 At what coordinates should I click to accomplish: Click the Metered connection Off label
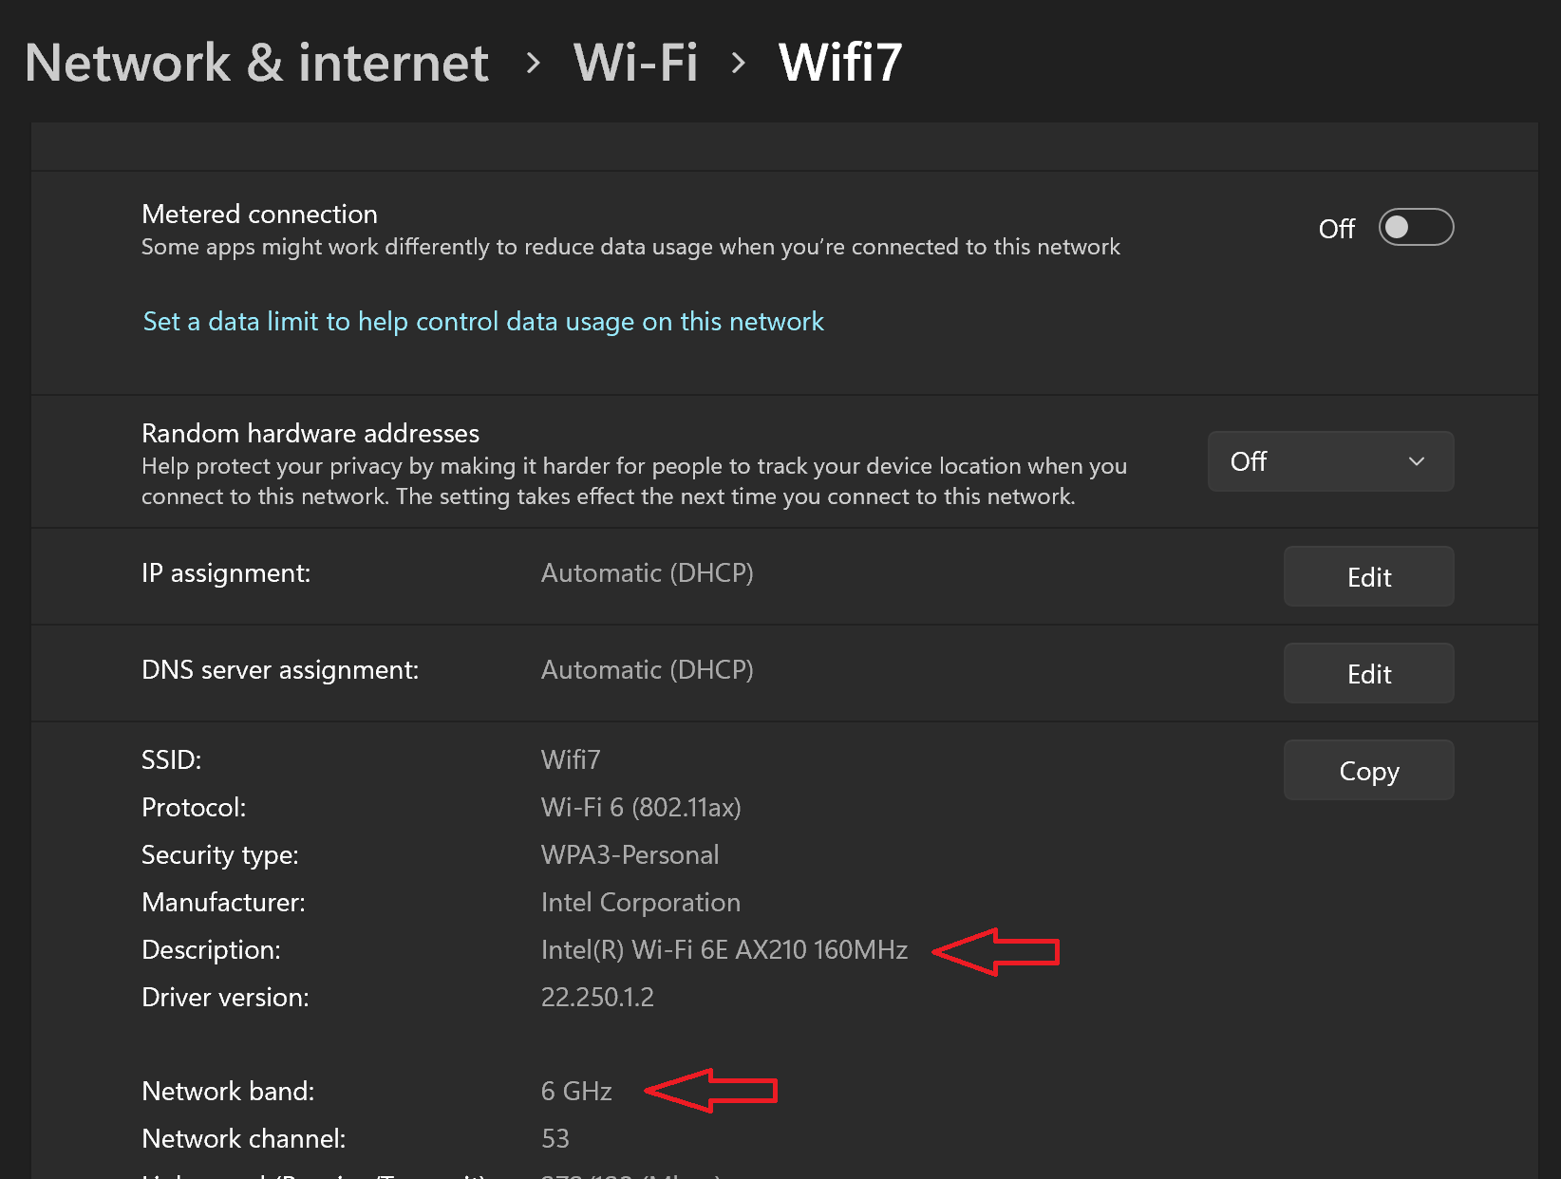[1336, 229]
